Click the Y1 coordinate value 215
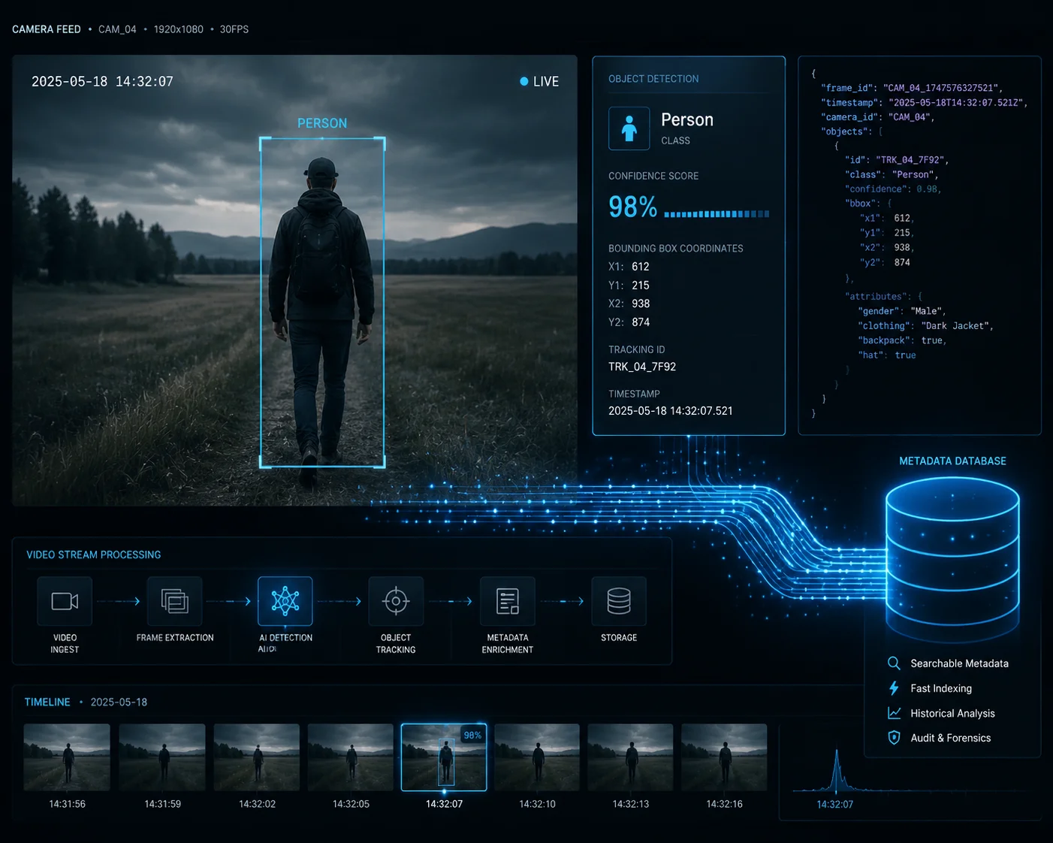The width and height of the screenshot is (1053, 843). coord(641,286)
